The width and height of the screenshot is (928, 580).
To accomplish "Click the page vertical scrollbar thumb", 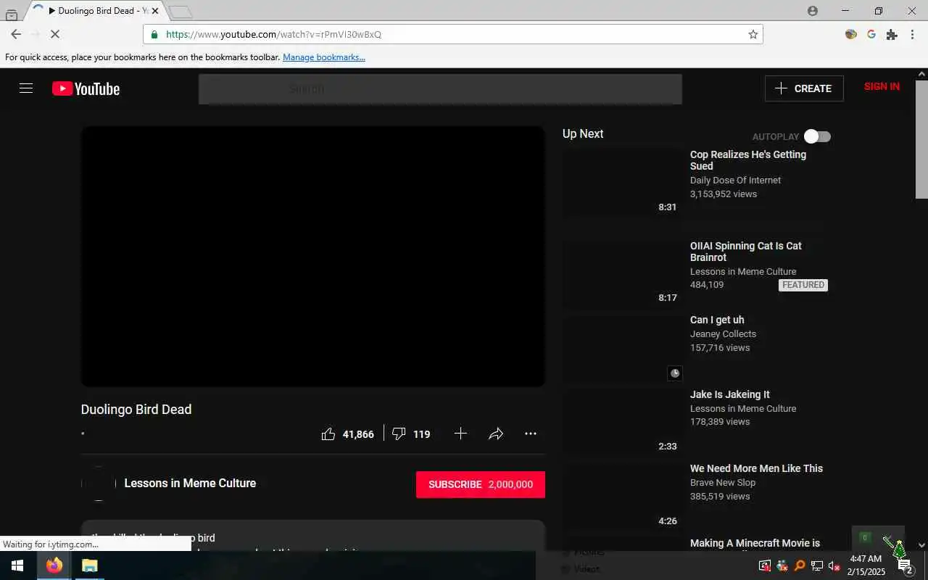I will [921, 138].
